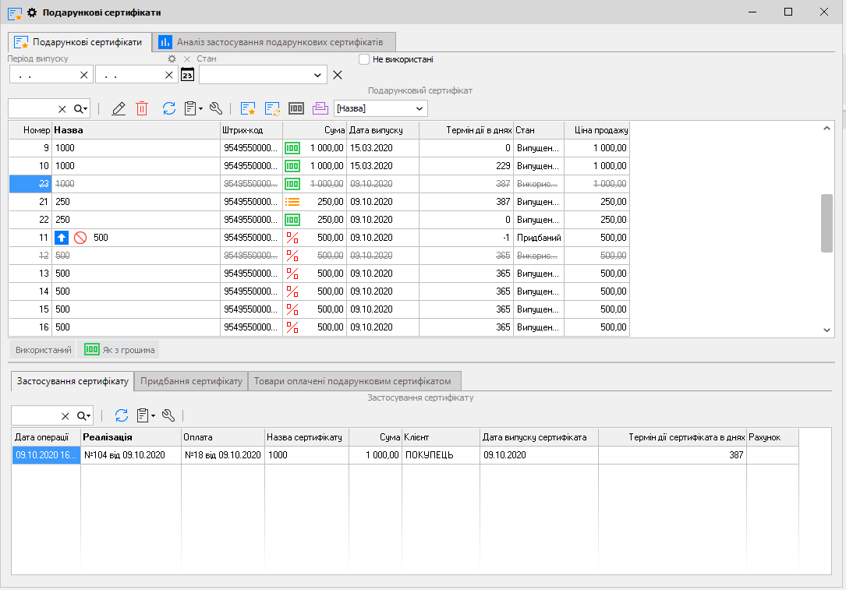Click the purple printer icon
846x590 pixels.
coord(320,108)
